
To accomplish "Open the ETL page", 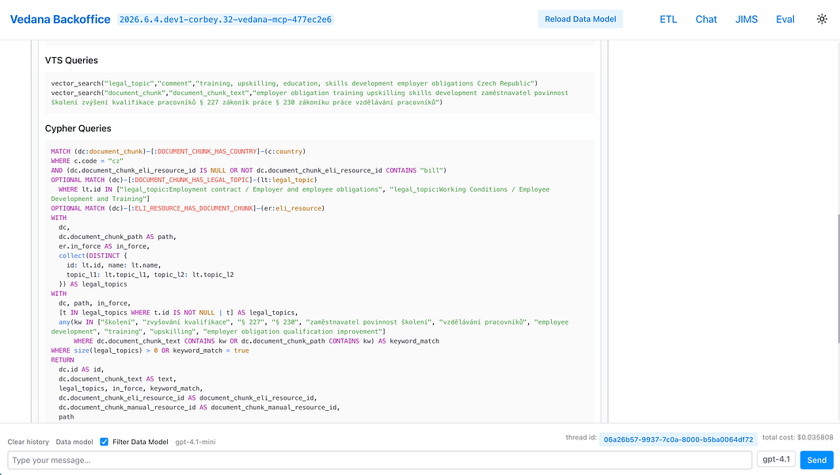I will tap(668, 19).
